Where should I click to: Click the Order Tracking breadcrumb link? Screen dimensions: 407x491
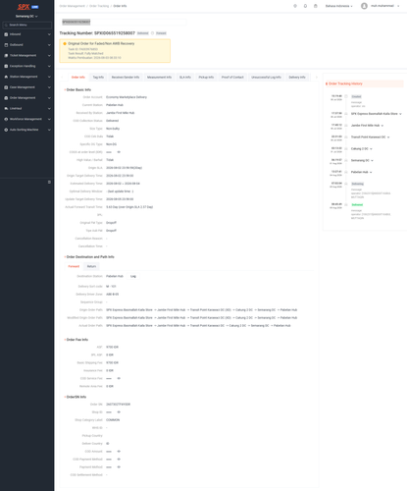tap(99, 6)
